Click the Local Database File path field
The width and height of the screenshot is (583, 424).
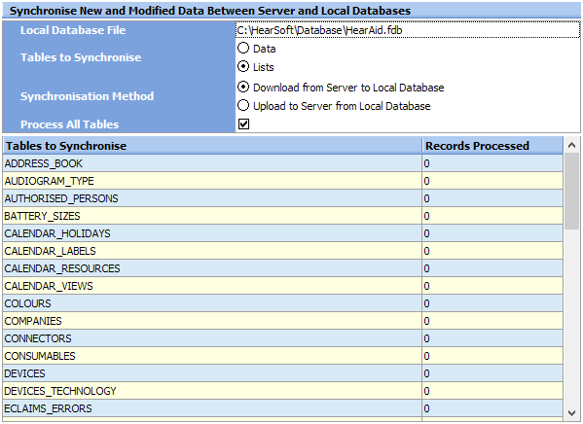pos(408,30)
